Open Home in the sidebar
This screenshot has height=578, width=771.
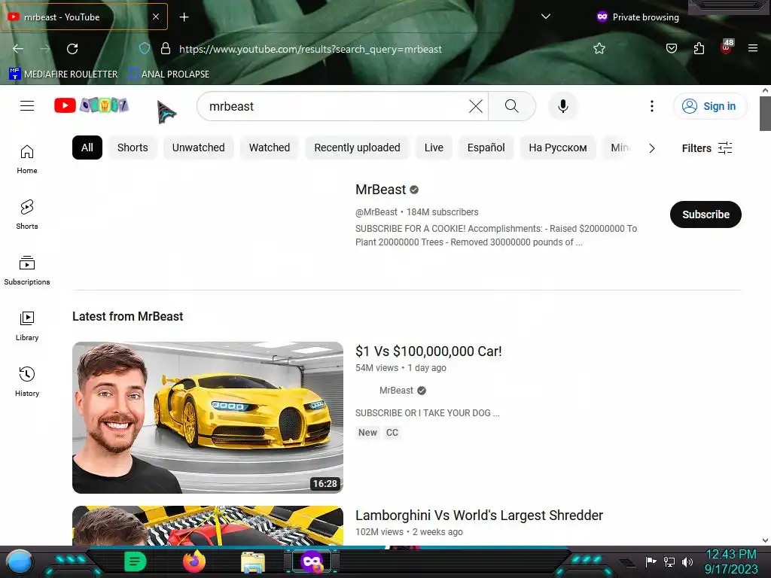(27, 160)
